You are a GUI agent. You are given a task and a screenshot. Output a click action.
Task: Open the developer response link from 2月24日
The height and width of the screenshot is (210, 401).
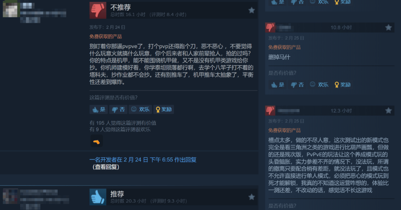point(143,160)
